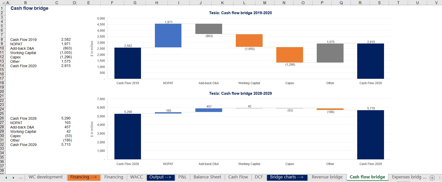This screenshot has width=442, height=182.
Task: Click the 1,575 value cell
Action: point(66,61)
